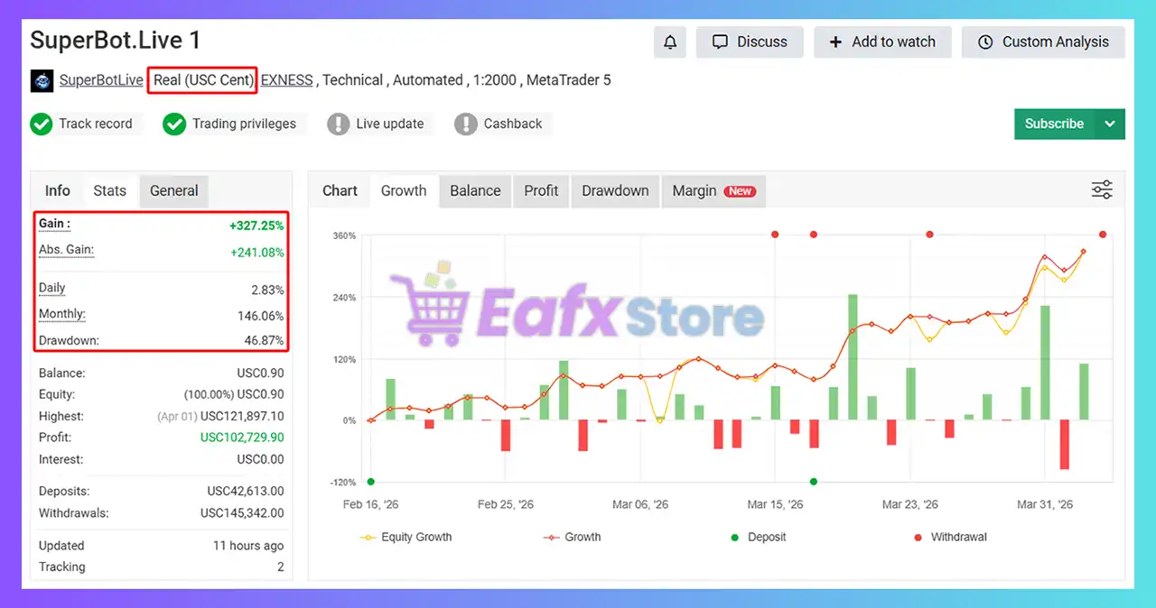Open chart settings sliders icon
This screenshot has height=608, width=1156.
pyautogui.click(x=1102, y=190)
